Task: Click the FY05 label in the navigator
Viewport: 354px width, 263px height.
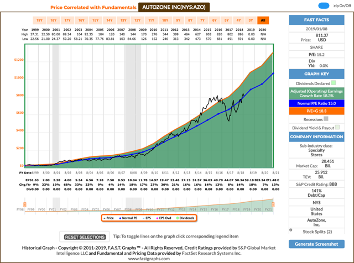Action: pos(96,209)
